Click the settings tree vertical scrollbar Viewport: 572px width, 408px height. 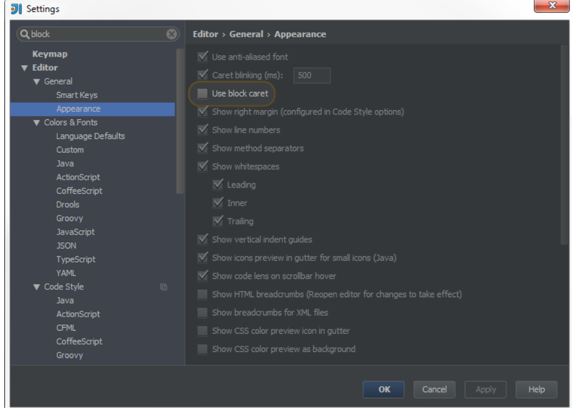(180, 122)
